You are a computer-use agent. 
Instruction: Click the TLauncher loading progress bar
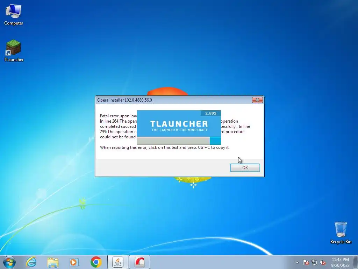(179, 141)
